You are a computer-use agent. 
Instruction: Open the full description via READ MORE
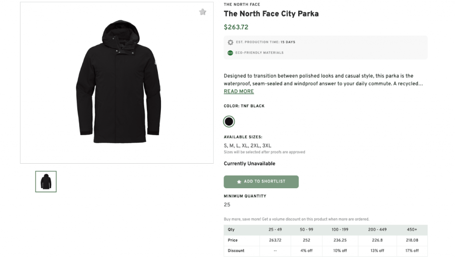pos(239,91)
